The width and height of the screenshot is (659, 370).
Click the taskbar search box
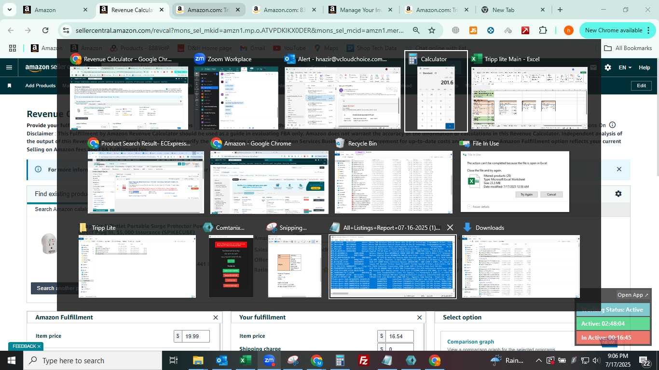pyautogui.click(x=93, y=360)
